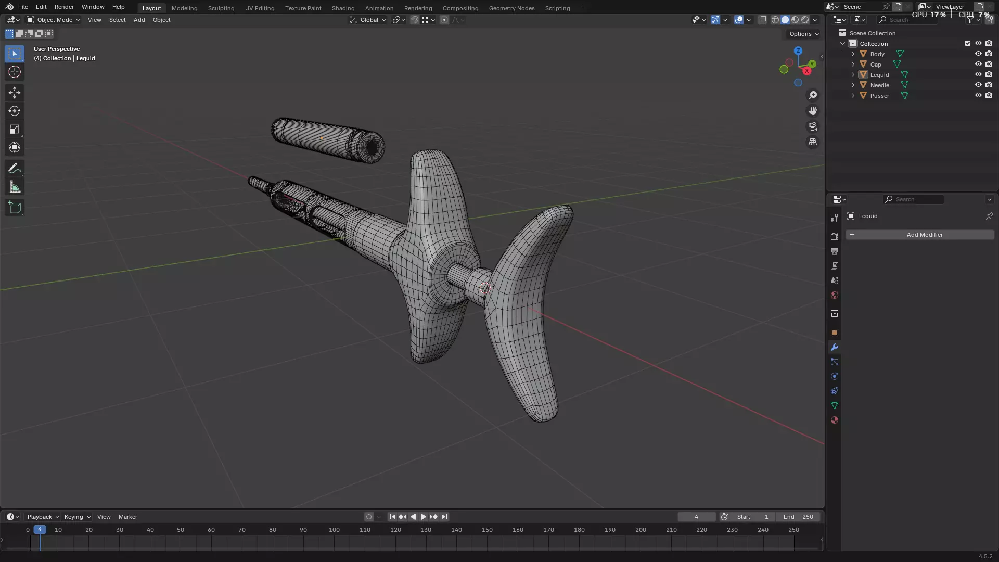
Task: Open the Object Mode dropdown
Action: 54,20
